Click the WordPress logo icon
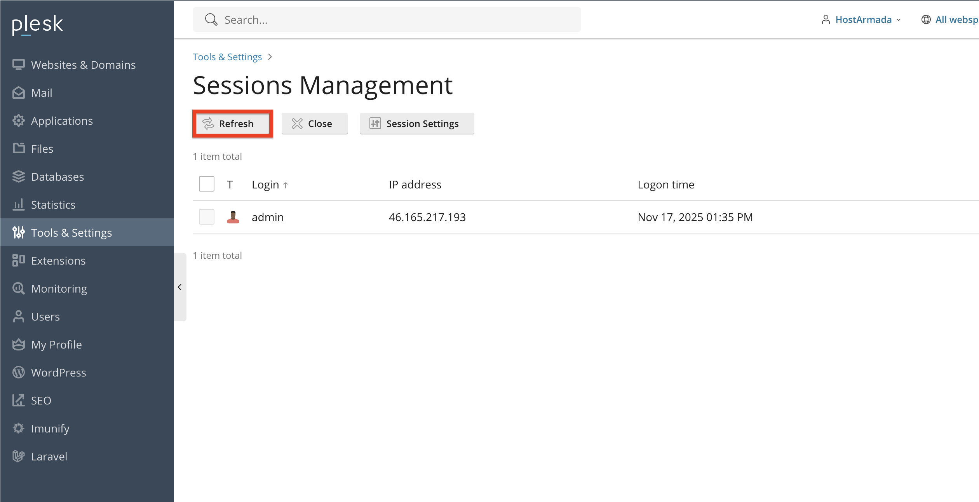Viewport: 979px width, 502px height. 18,372
